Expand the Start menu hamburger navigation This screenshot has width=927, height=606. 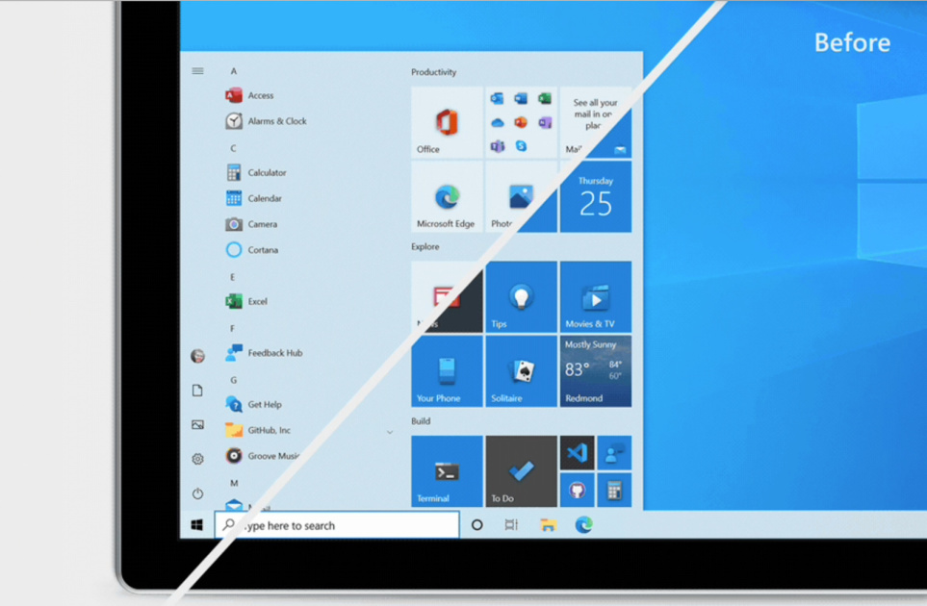pyautogui.click(x=197, y=71)
